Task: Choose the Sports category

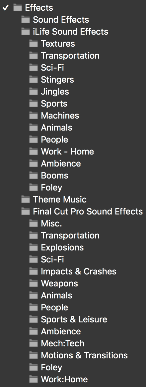Action: [54, 104]
